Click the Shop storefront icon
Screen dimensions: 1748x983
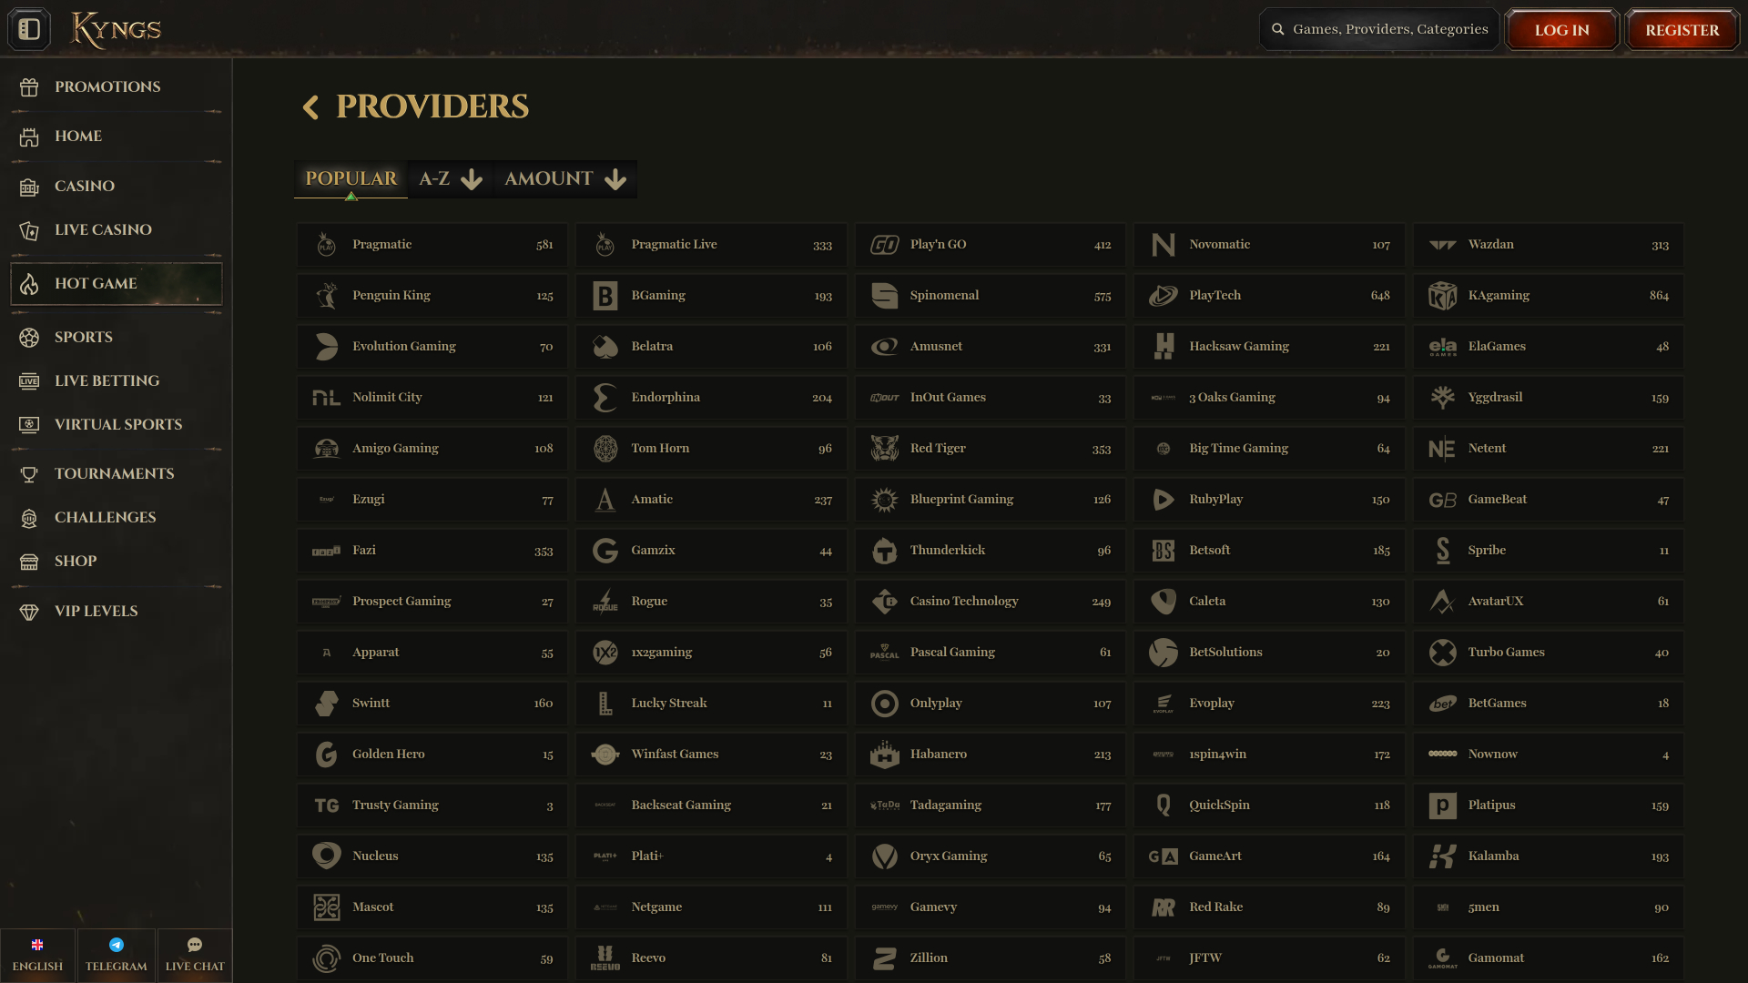pyautogui.click(x=29, y=562)
